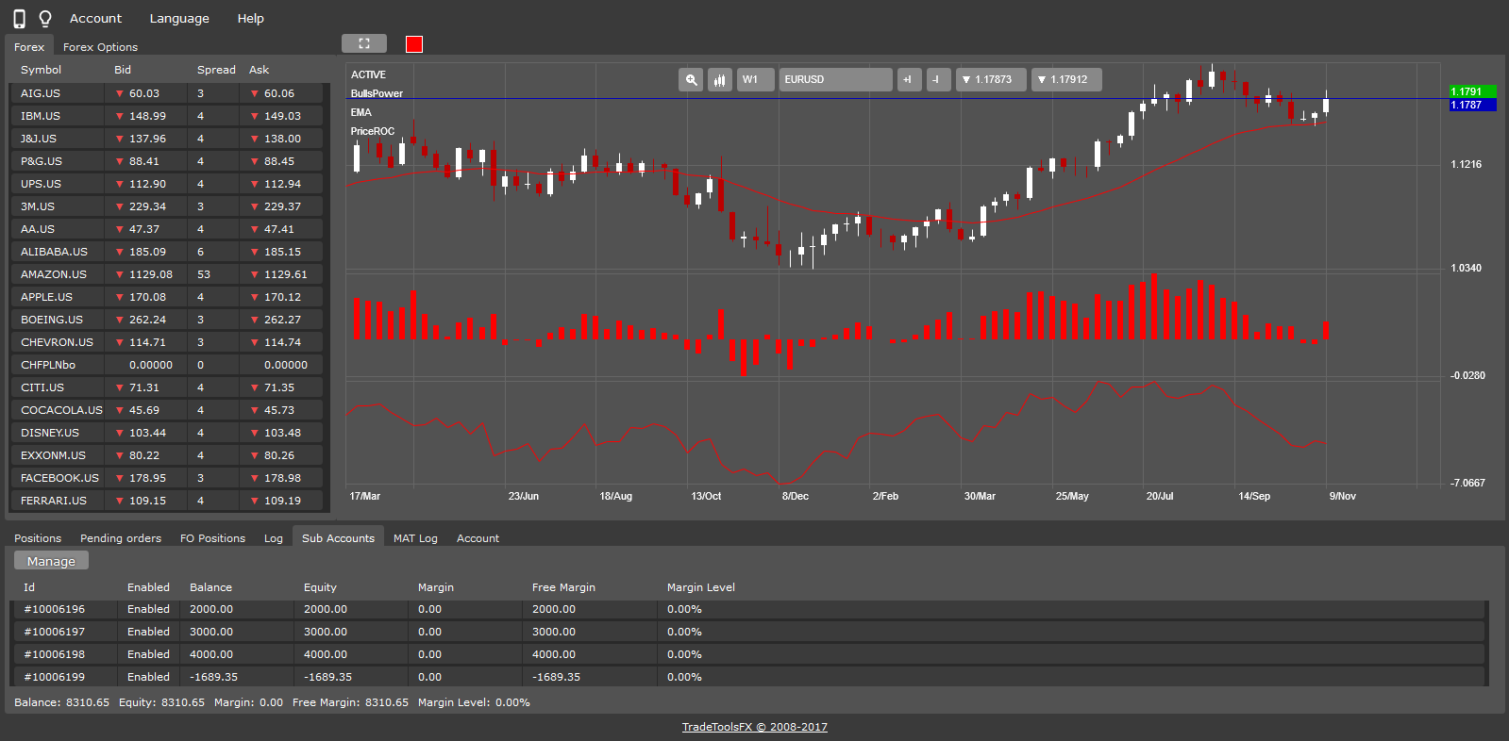This screenshot has height=741, width=1509.
Task: Open the W1 timeframe selector
Action: coord(755,80)
